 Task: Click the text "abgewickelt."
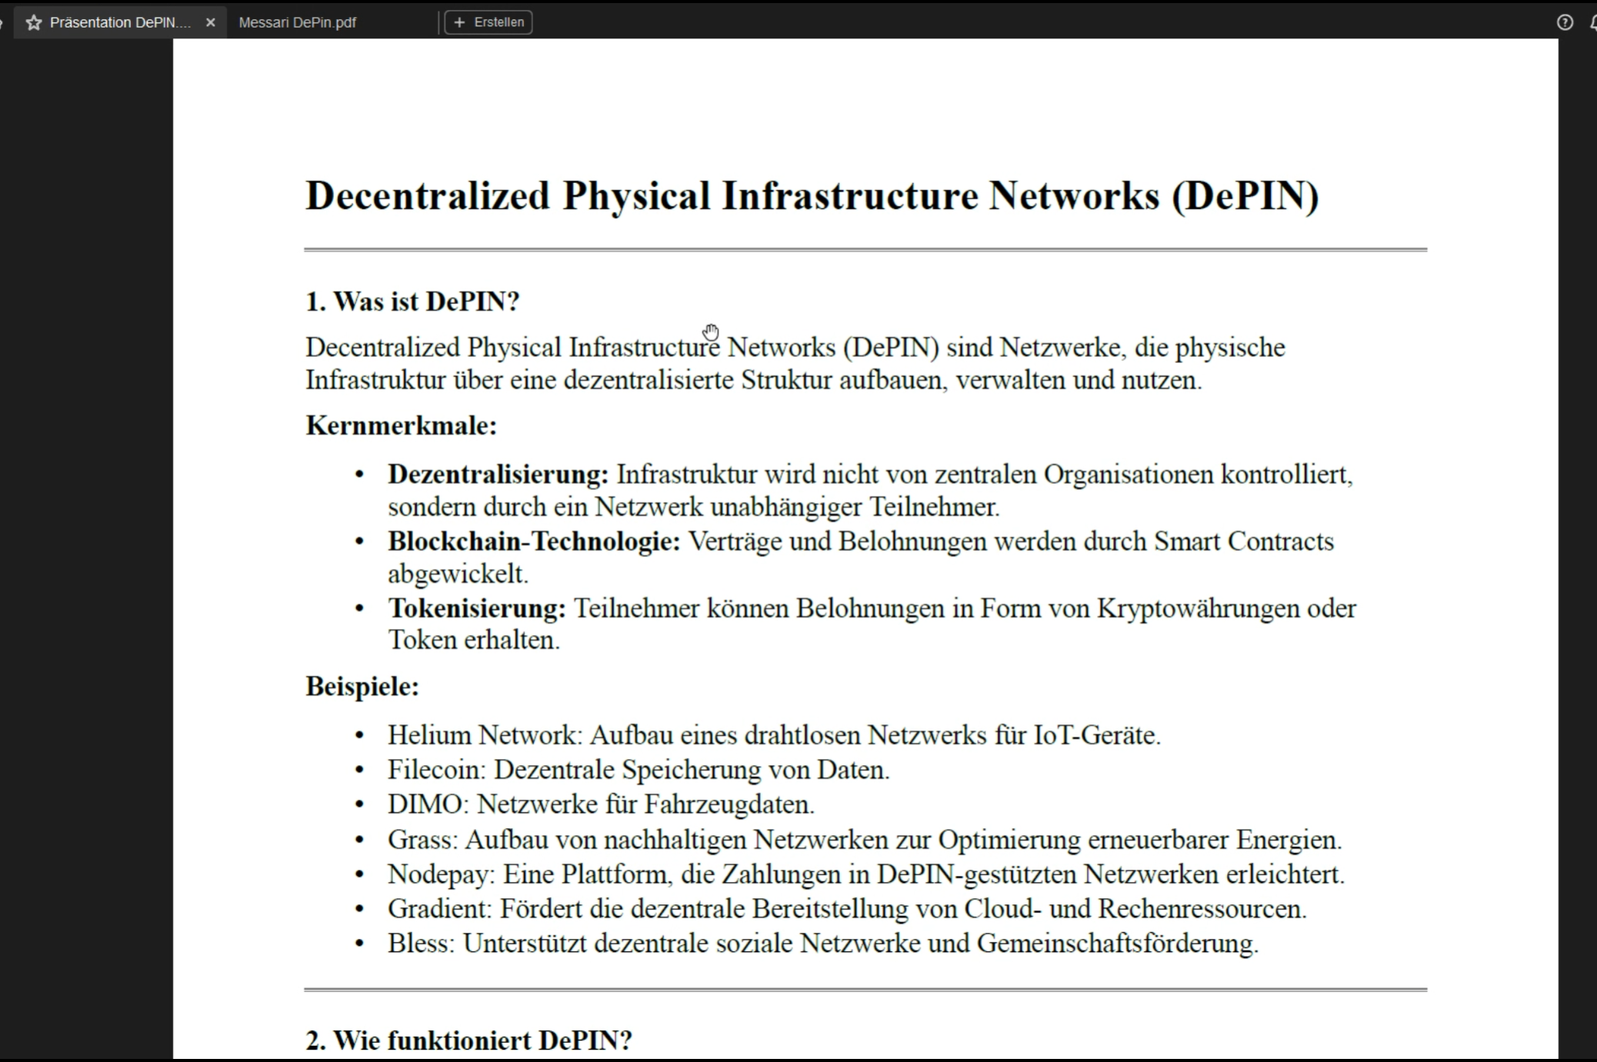(x=458, y=574)
